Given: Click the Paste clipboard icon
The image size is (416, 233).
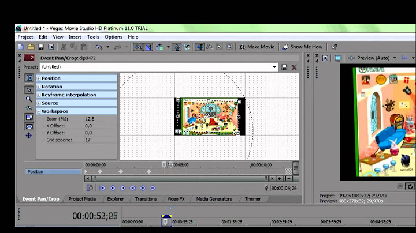Looking at the screenshot, I should 84,47.
